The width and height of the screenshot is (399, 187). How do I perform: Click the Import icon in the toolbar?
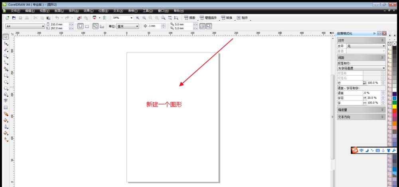click(x=79, y=18)
